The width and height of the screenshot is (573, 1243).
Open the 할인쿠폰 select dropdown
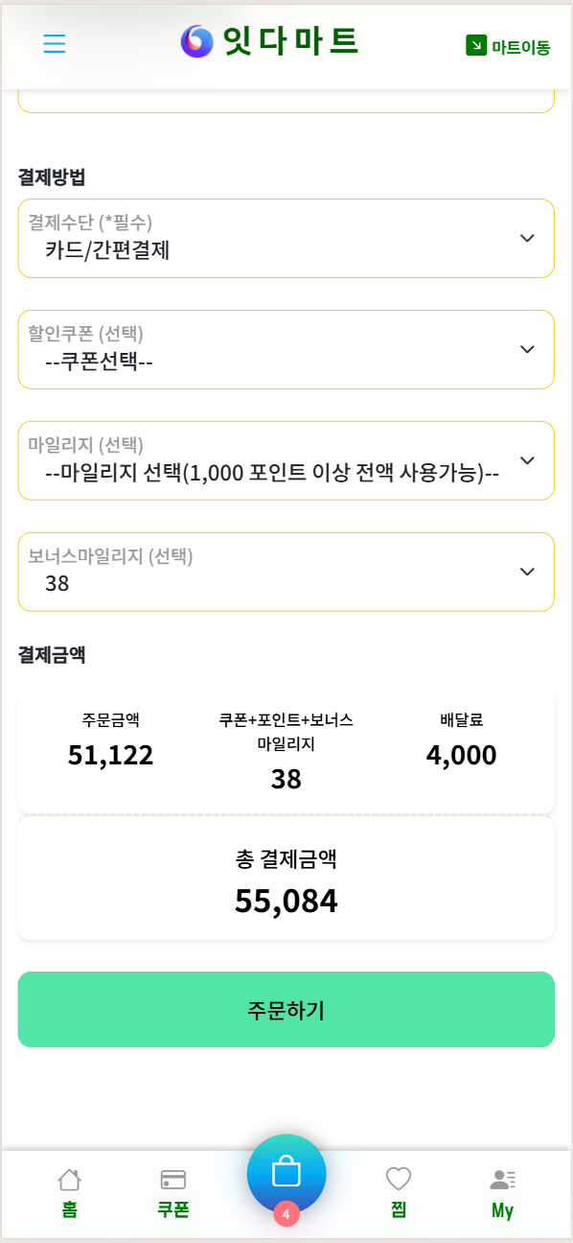point(286,349)
